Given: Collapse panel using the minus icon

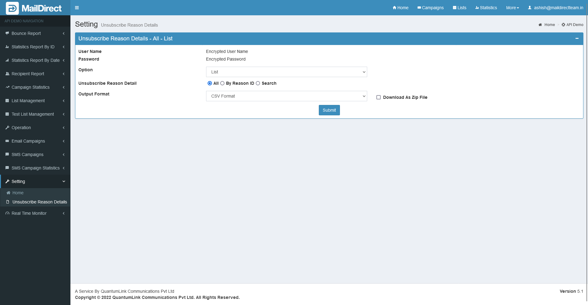Looking at the screenshot, I should (577, 39).
